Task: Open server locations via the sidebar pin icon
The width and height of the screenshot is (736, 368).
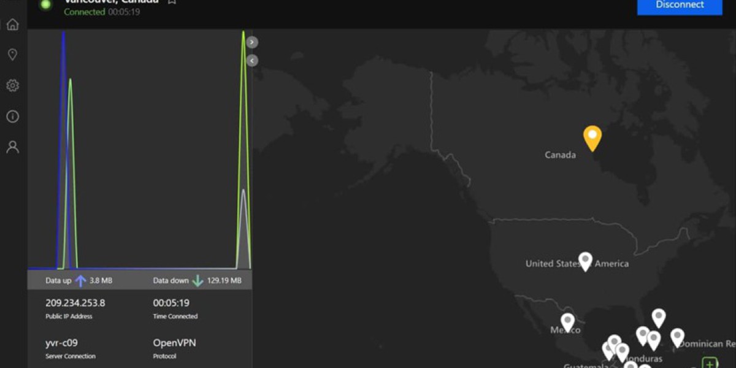Action: point(12,55)
